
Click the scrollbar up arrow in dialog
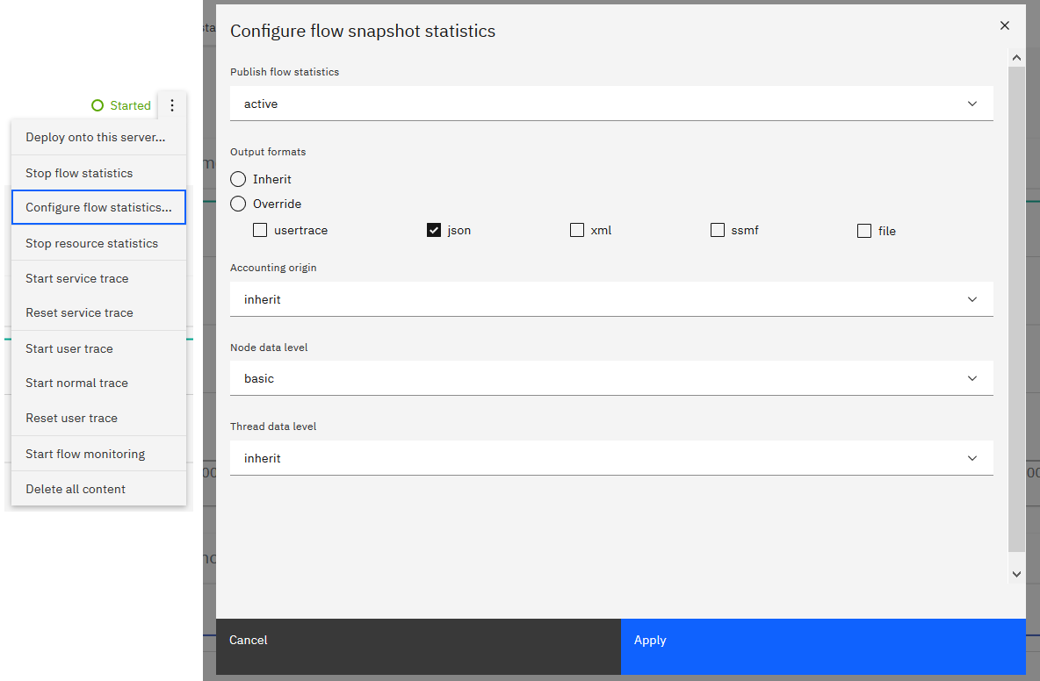point(1016,58)
